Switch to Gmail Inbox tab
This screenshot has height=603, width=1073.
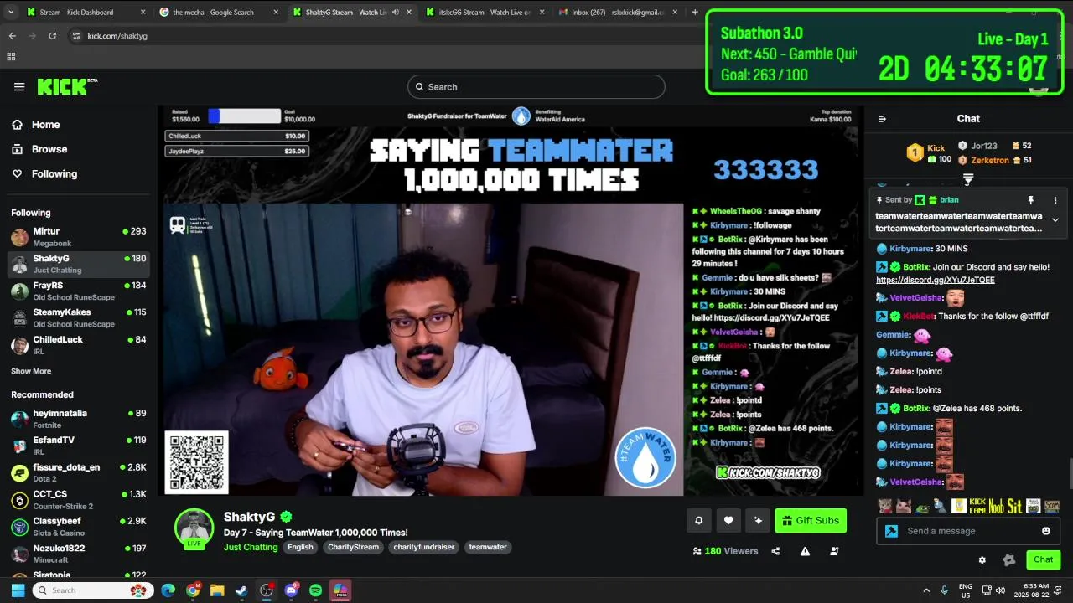click(x=618, y=13)
